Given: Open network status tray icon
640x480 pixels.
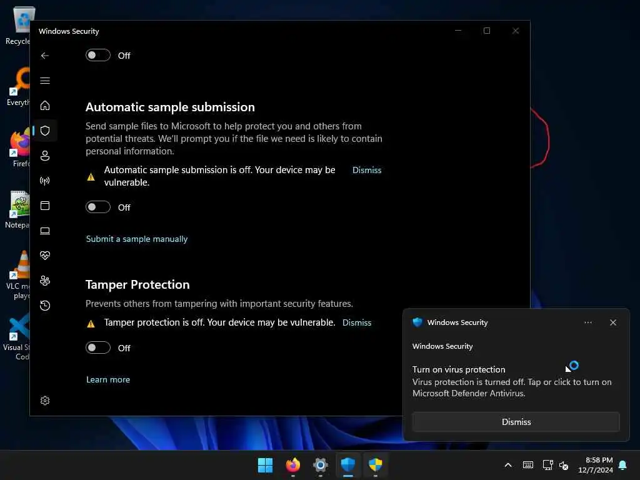Looking at the screenshot, I should point(547,465).
